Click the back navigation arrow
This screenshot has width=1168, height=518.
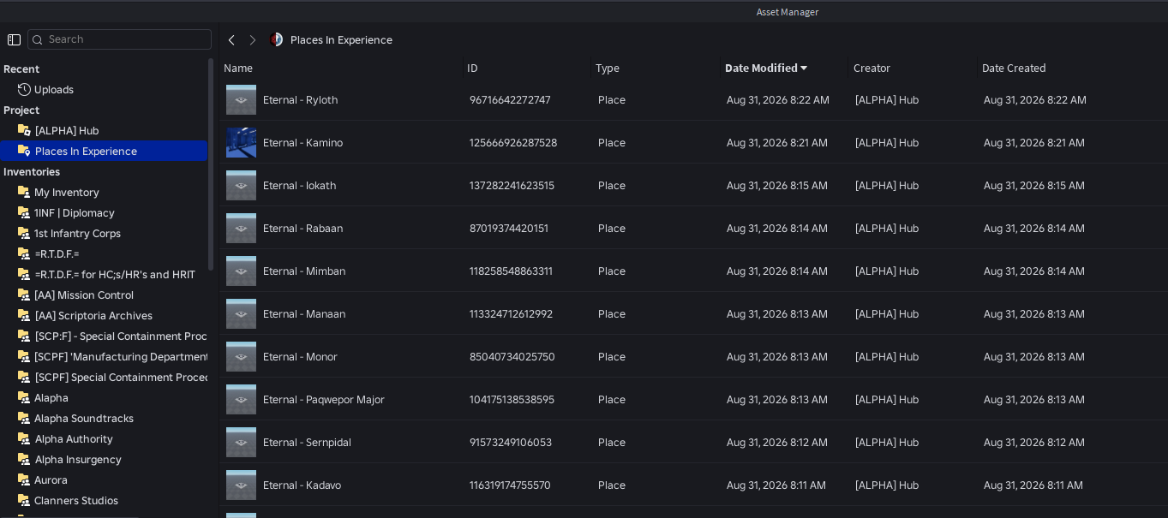coord(231,40)
